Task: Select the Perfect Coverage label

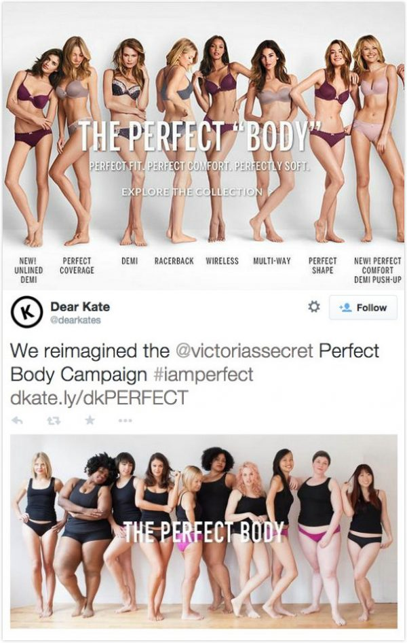Action: pos(77,265)
